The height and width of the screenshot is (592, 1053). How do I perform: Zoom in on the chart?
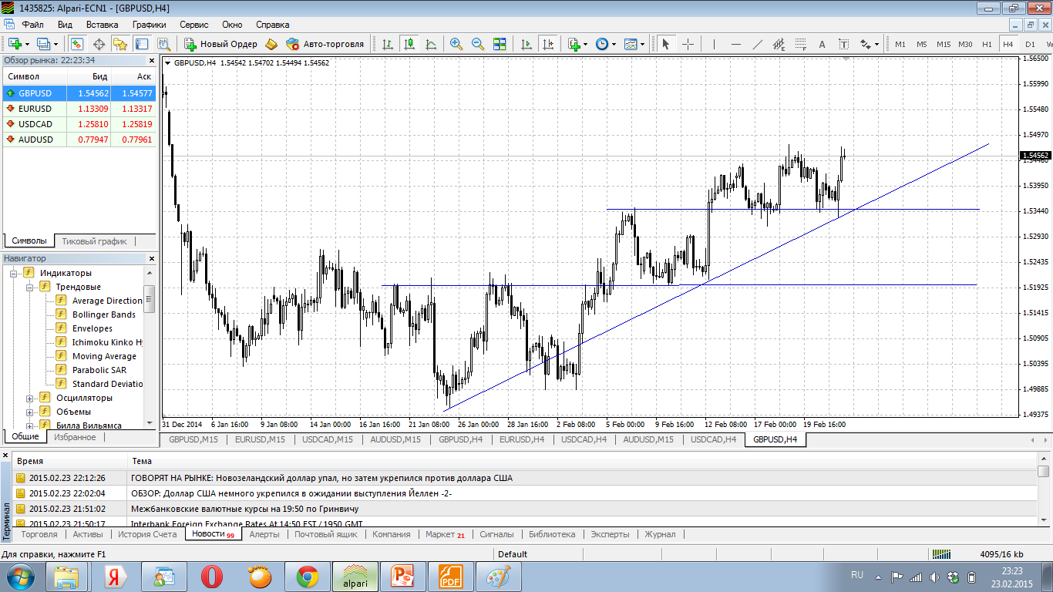[456, 44]
